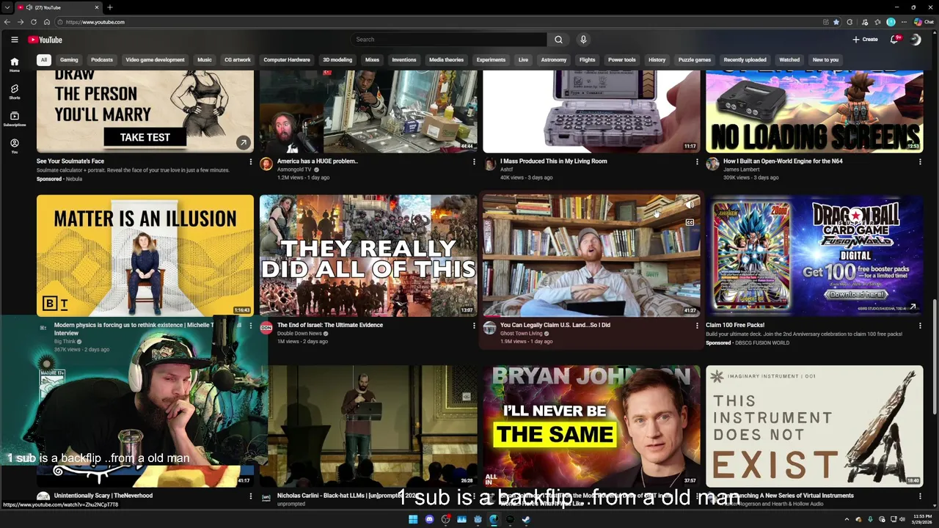Open Steam from the taskbar

[526, 519]
